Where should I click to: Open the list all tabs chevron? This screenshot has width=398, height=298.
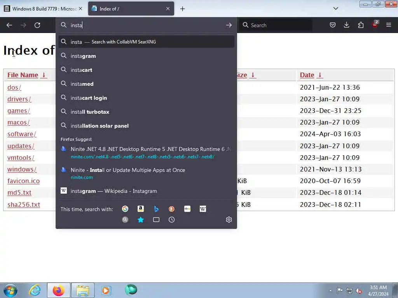(x=335, y=9)
